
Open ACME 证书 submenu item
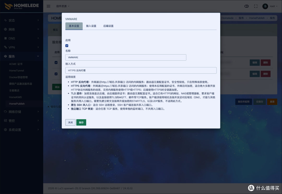tap(16, 64)
